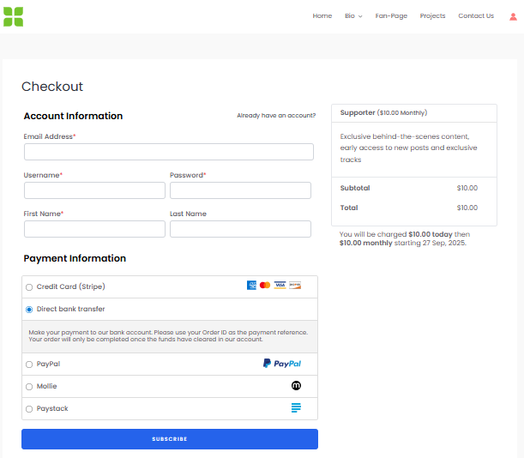Click the American Express card icon
This screenshot has width=524, height=458.
(251, 285)
